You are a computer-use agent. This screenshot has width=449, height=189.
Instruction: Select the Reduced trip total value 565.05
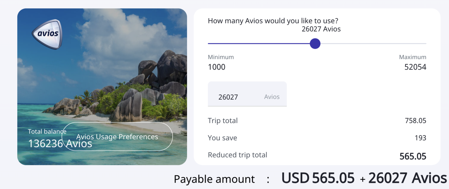pyautogui.click(x=413, y=156)
